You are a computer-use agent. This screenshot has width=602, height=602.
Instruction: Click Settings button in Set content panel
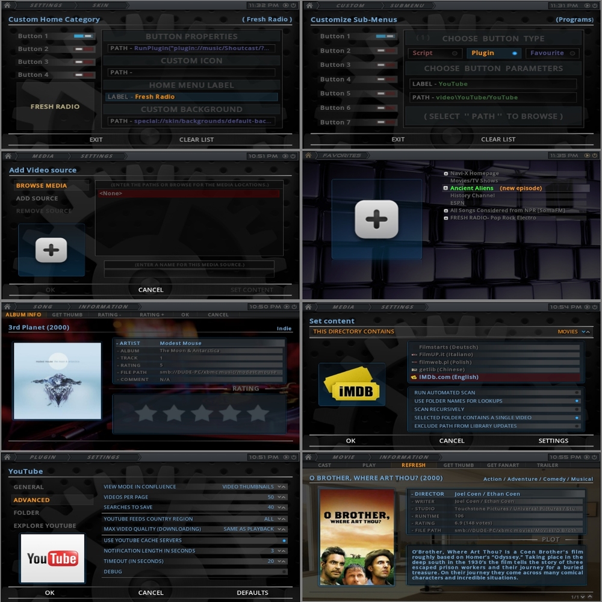pos(553,441)
